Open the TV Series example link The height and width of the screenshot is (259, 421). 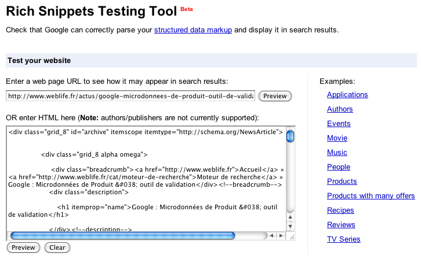[343, 239]
